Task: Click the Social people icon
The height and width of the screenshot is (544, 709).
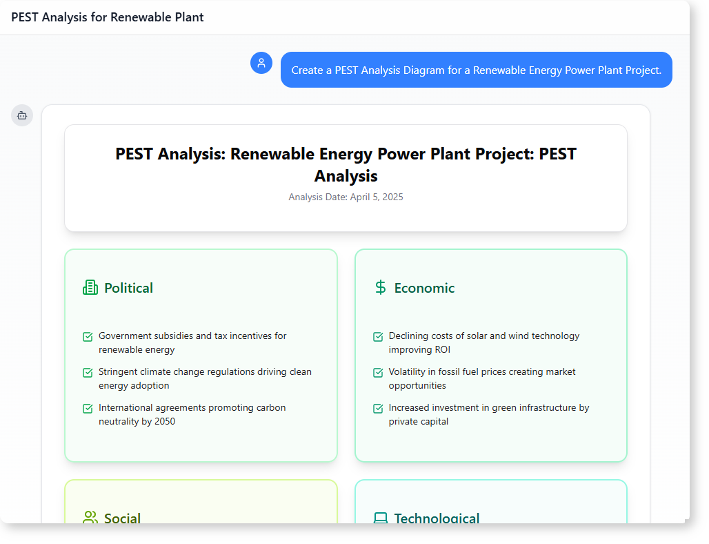Action: 90,518
